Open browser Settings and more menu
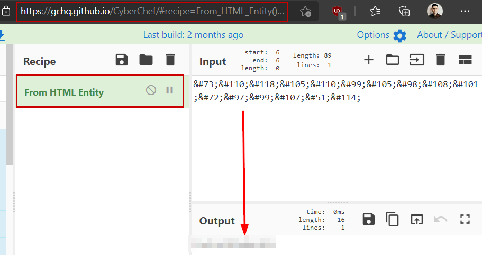 click(x=465, y=12)
